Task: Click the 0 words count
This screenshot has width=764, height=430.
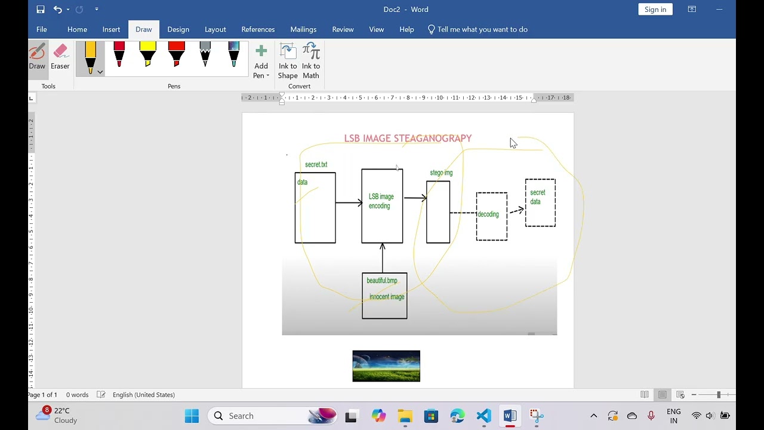Action: click(x=77, y=395)
